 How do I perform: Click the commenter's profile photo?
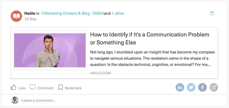[15, 100]
